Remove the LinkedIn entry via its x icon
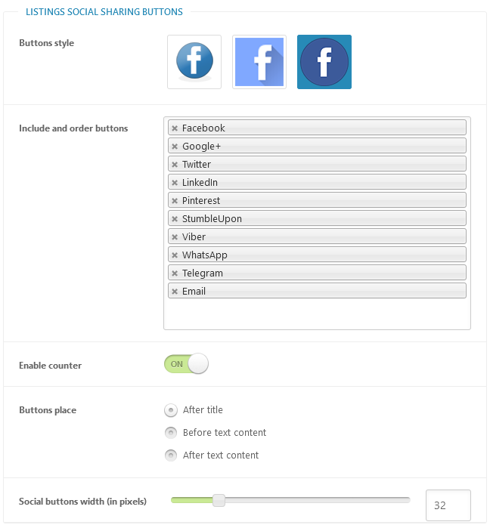The image size is (490, 525). [x=175, y=183]
